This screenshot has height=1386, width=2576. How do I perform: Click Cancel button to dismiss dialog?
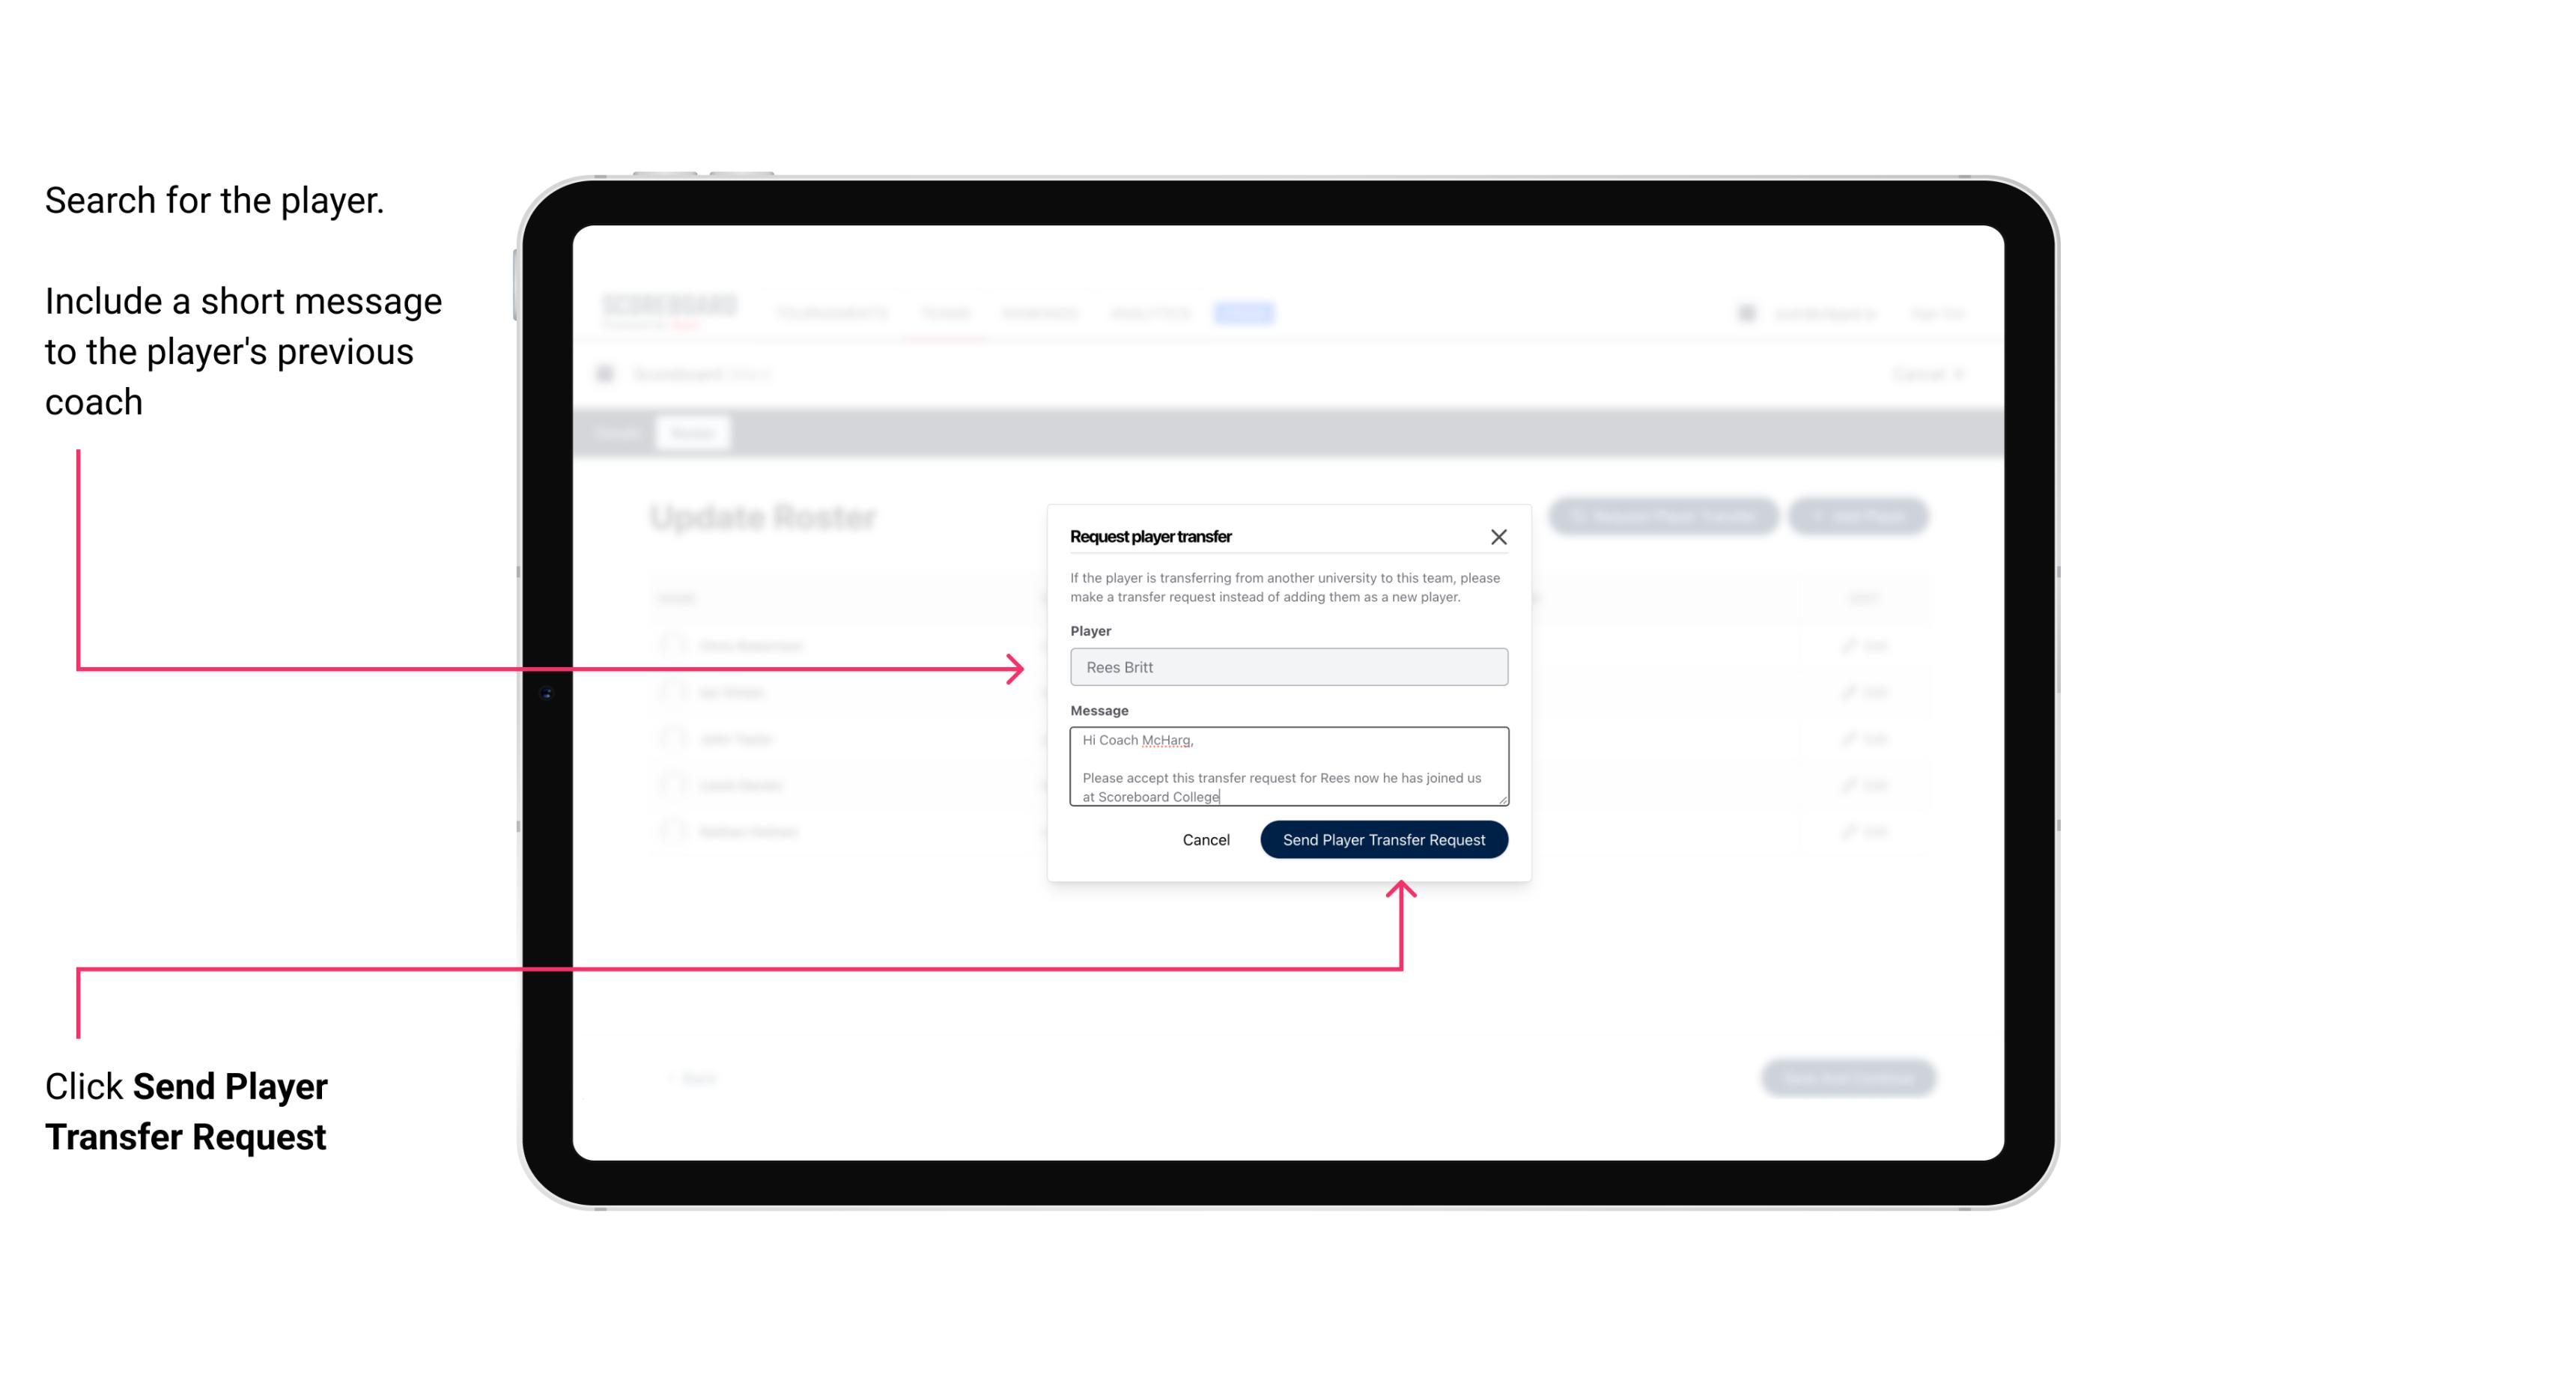tap(1205, 838)
